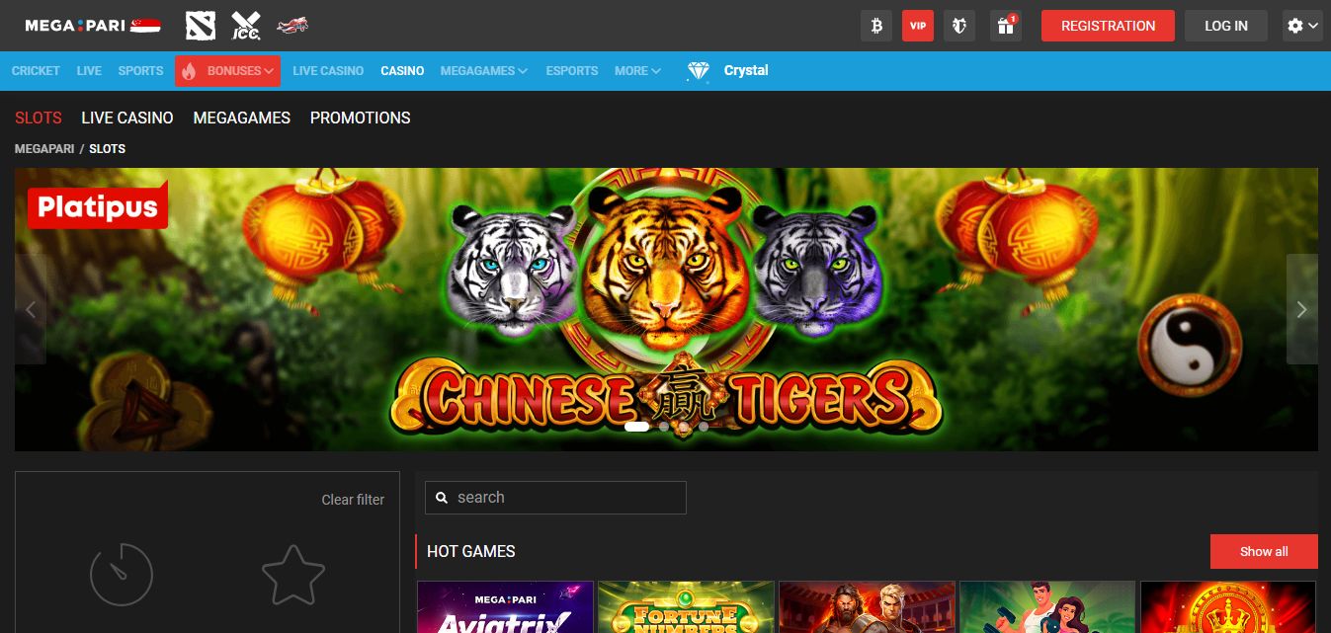Open the Promotions tab
Screen dimensions: 1331x633
click(x=360, y=118)
